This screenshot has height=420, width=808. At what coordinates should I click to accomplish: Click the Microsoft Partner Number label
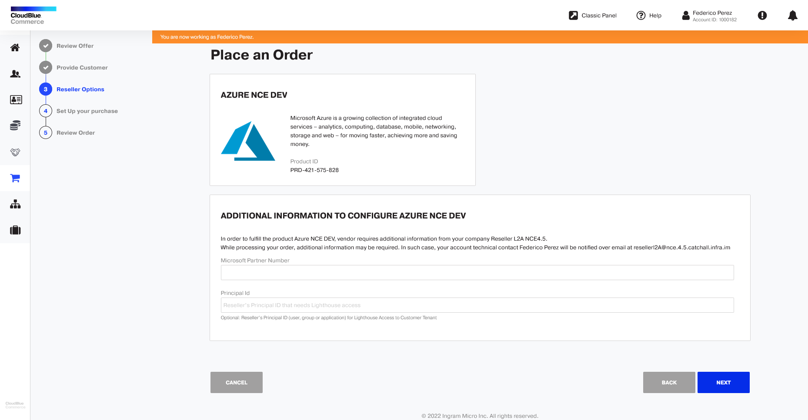point(255,261)
